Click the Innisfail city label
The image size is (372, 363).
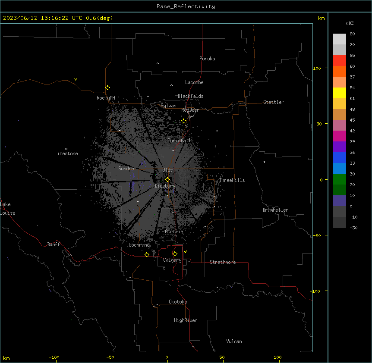[179, 141]
